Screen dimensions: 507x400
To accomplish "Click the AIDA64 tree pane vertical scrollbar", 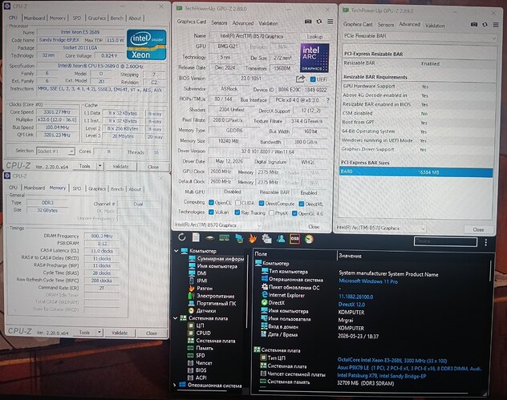I will pos(247,293).
